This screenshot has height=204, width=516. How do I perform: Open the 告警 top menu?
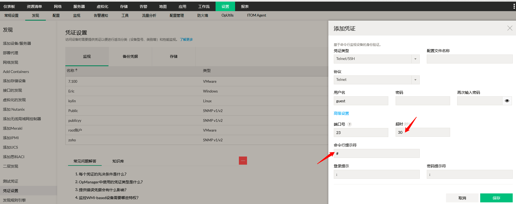(x=143, y=7)
